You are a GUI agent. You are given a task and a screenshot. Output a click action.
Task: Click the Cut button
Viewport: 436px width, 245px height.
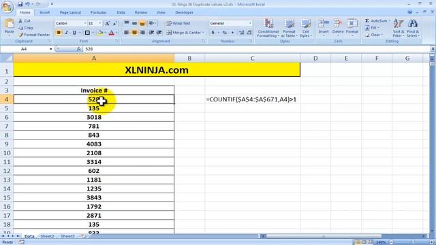[x=25, y=21]
